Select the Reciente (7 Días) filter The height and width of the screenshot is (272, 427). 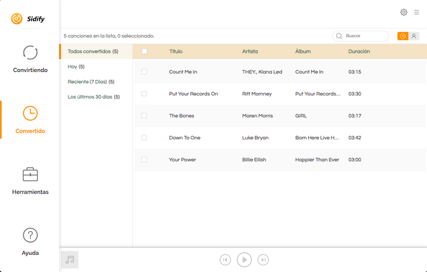click(x=91, y=82)
